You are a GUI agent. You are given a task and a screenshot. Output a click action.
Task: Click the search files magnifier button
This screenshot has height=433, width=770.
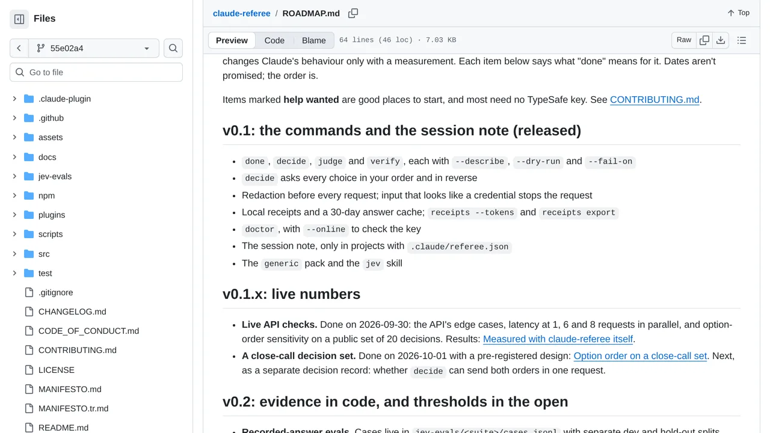pyautogui.click(x=173, y=48)
